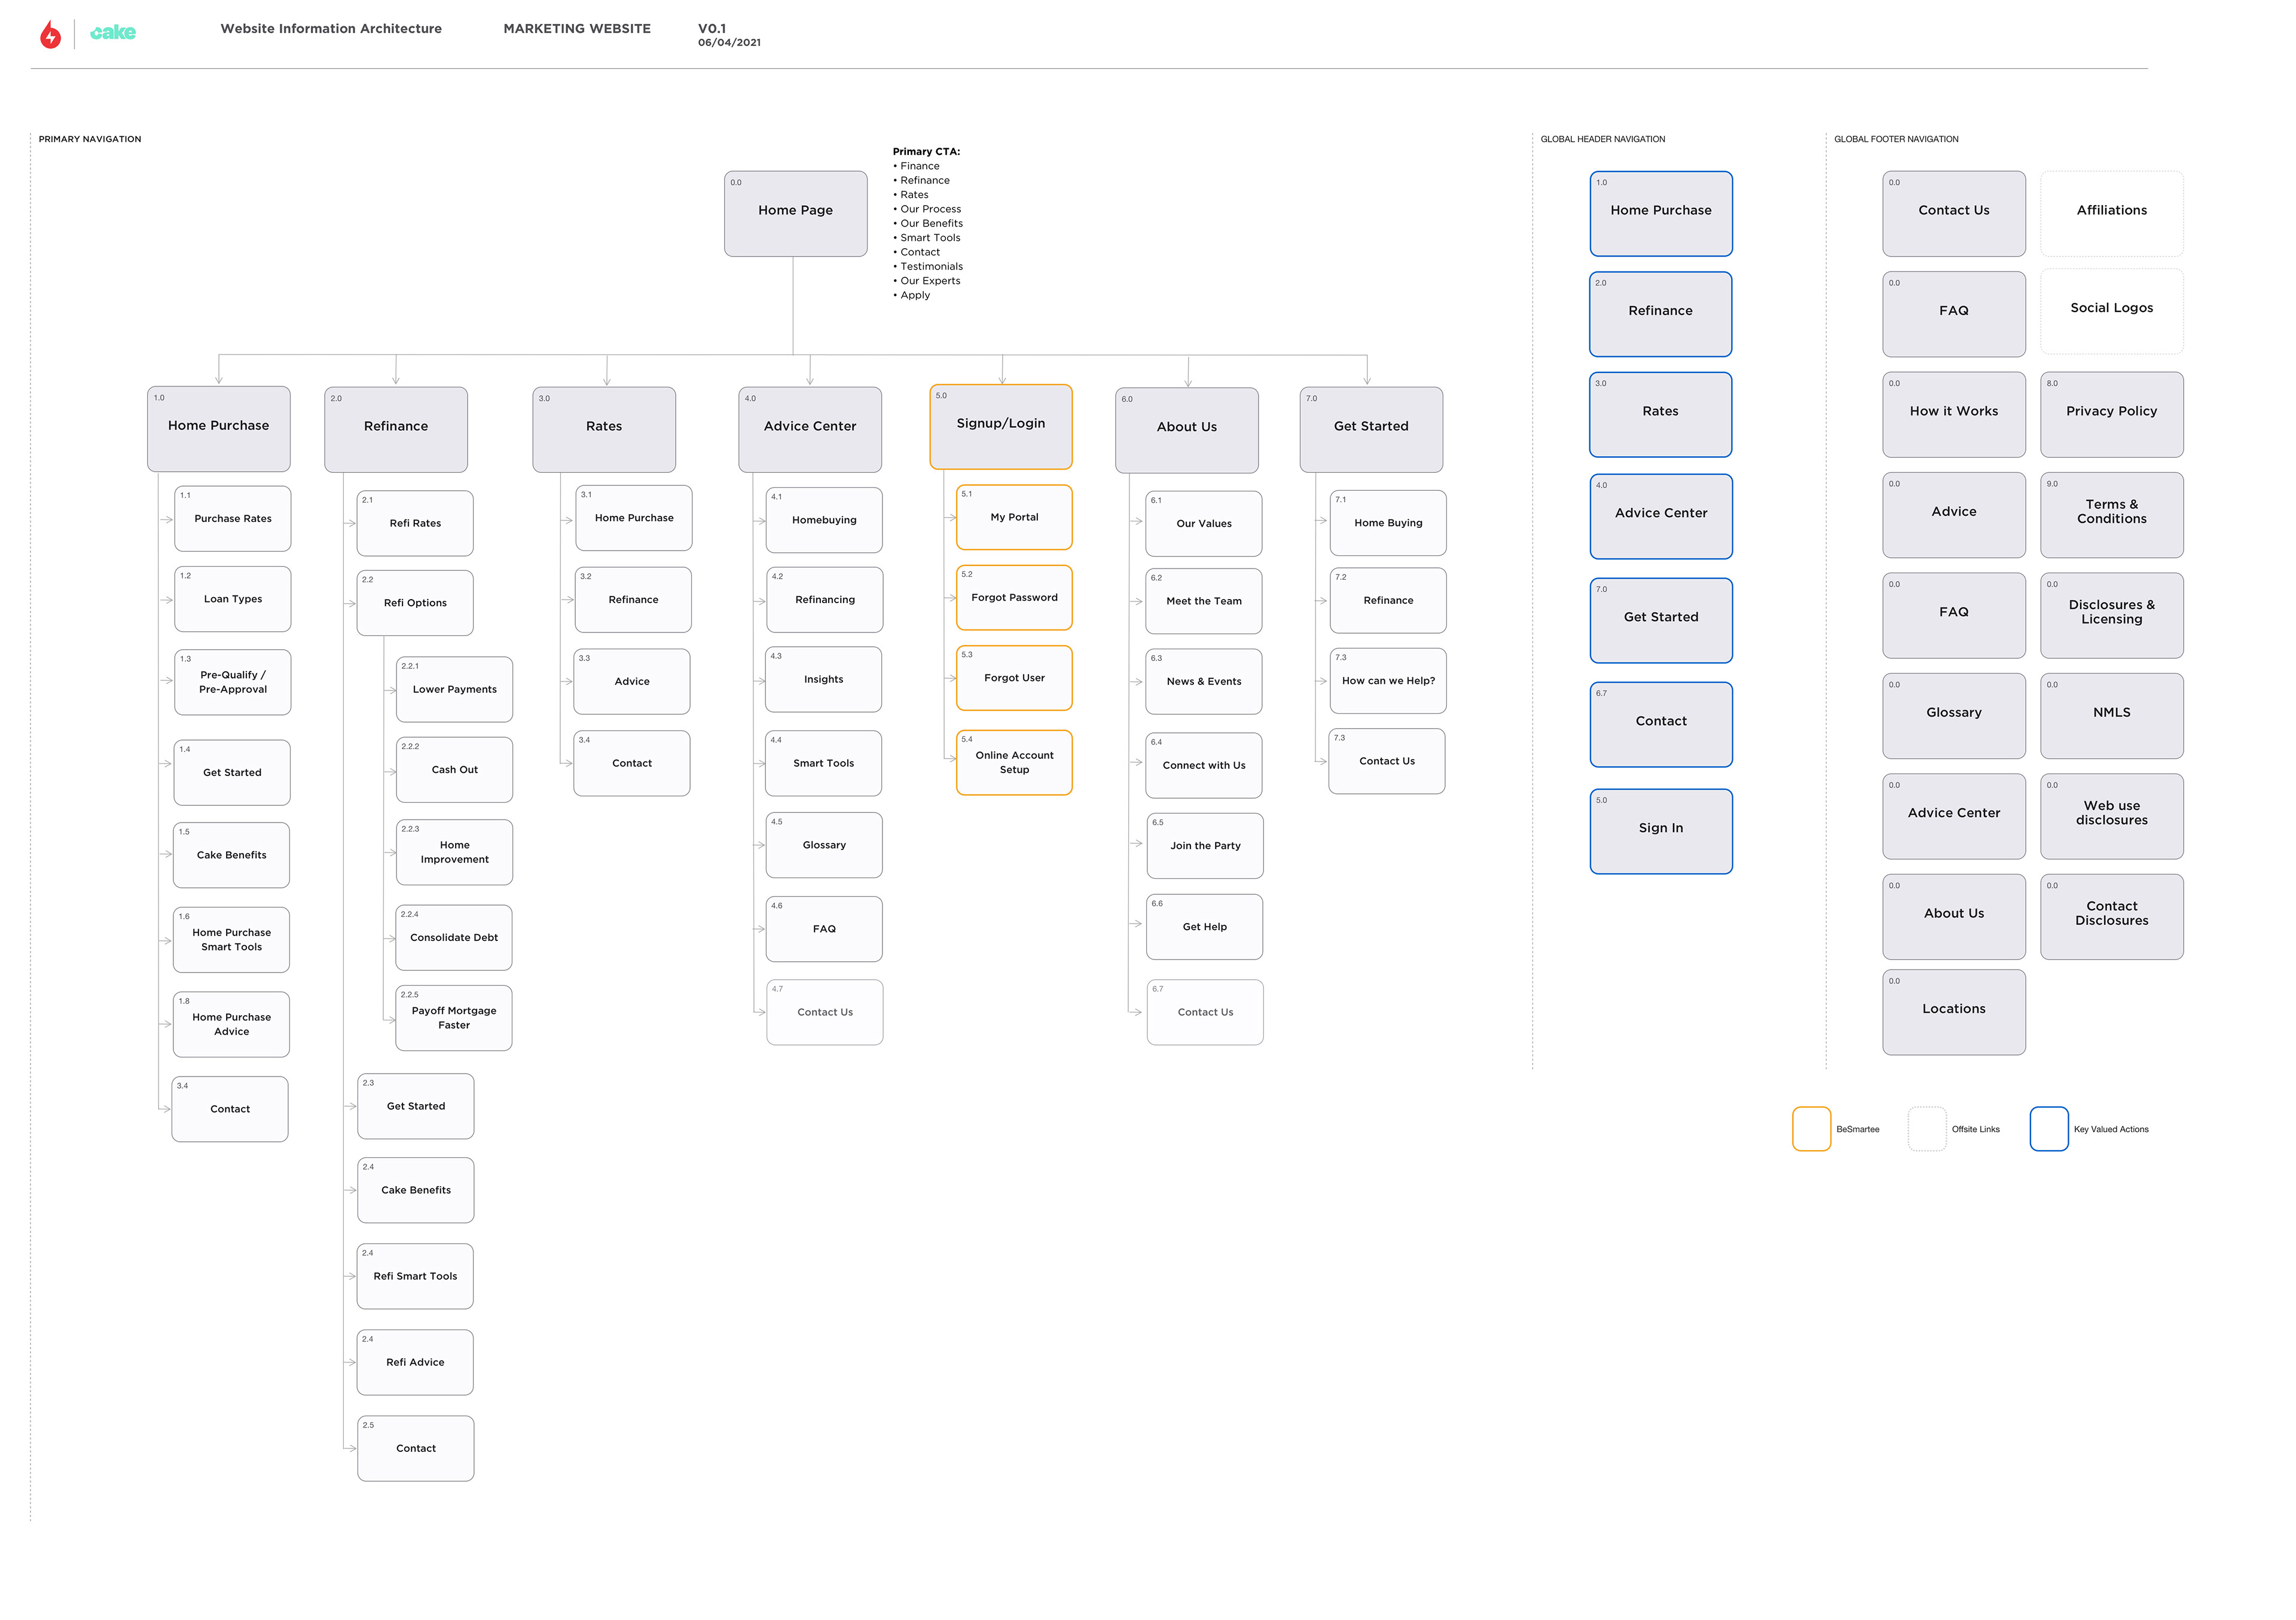2296x1620 pixels.
Task: Select the footer Locations box
Action: coord(1953,1012)
